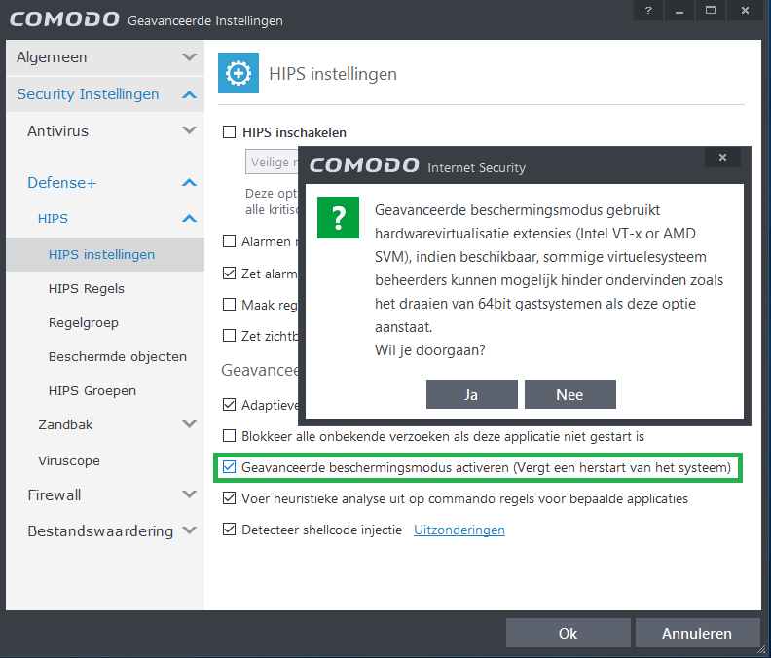Collapse the Defense+ chevron
The width and height of the screenshot is (771, 658).
point(189,182)
